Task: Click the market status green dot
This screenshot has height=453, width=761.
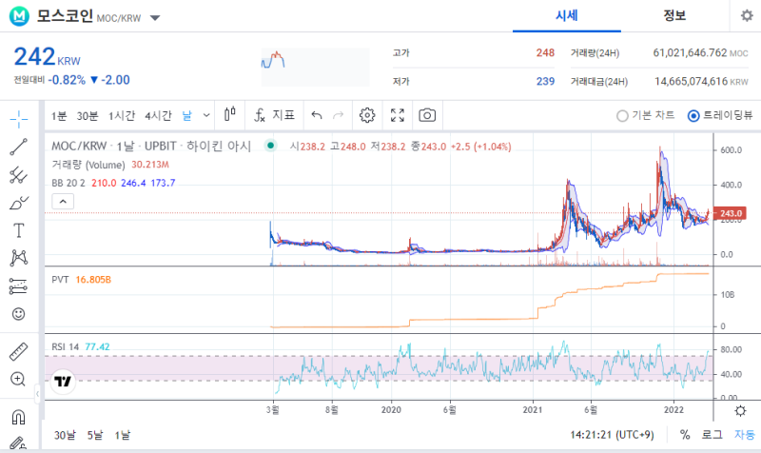Action: click(x=270, y=146)
